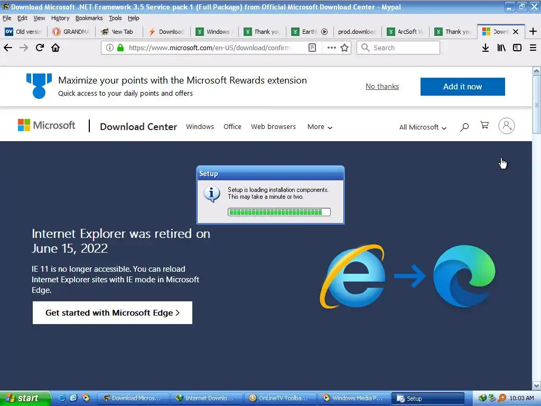This screenshot has height=406, width=541.
Task: Click the orange magnifier tray icon
Action: (x=502, y=398)
